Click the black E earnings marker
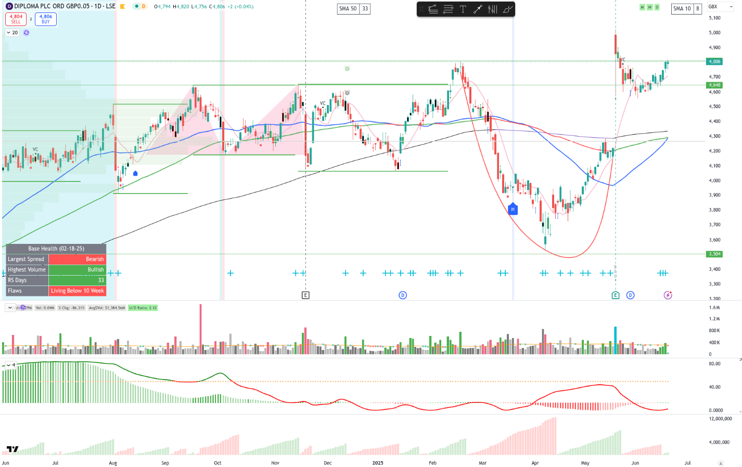 [305, 295]
